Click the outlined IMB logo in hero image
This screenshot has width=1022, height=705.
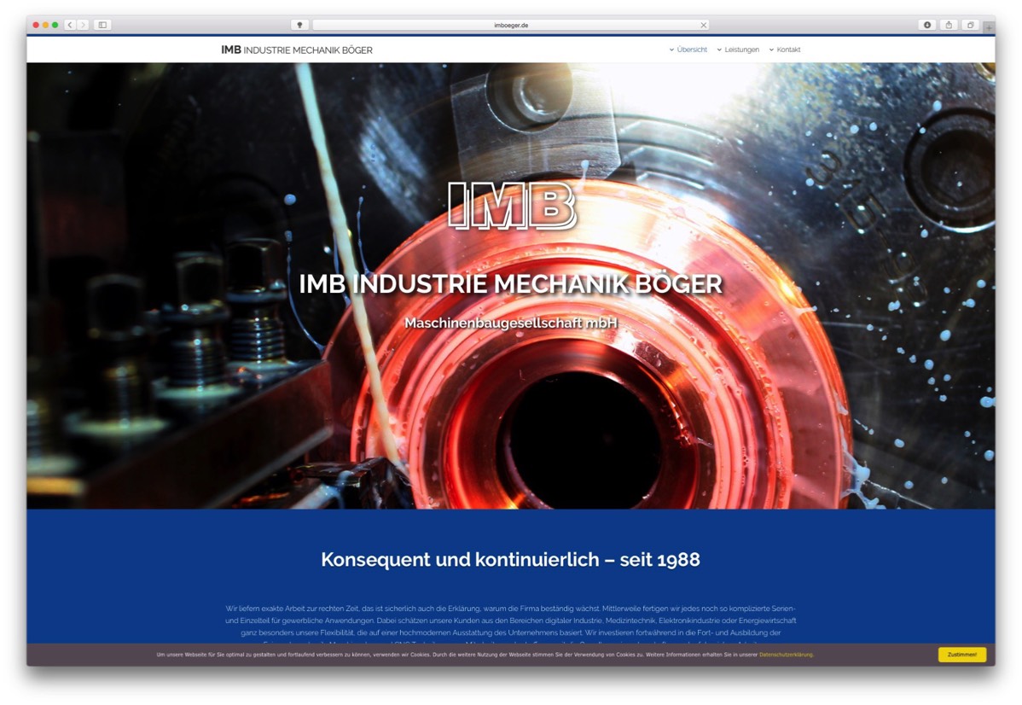511,207
